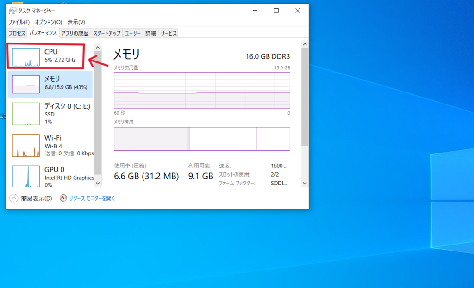Open the 表示(V) menu

pos(76,22)
